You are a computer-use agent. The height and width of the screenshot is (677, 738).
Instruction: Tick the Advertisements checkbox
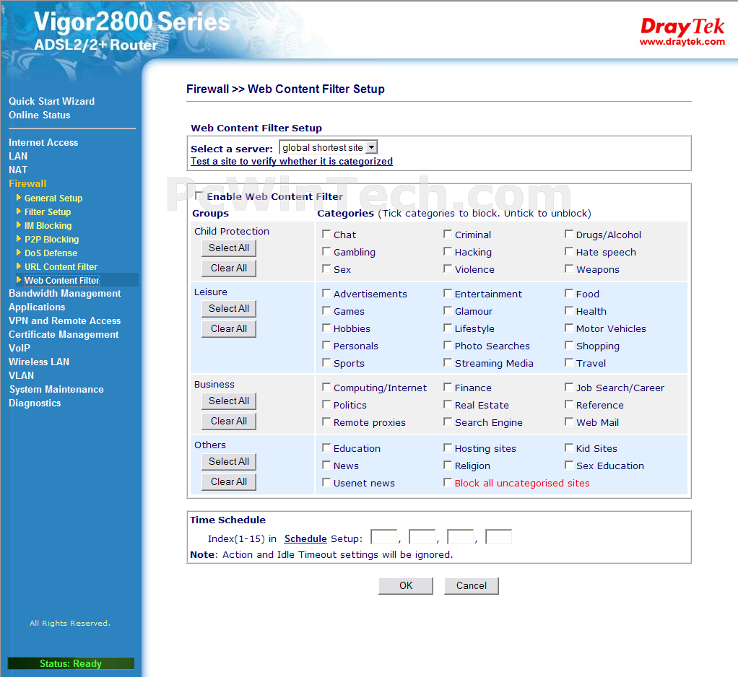(x=326, y=293)
